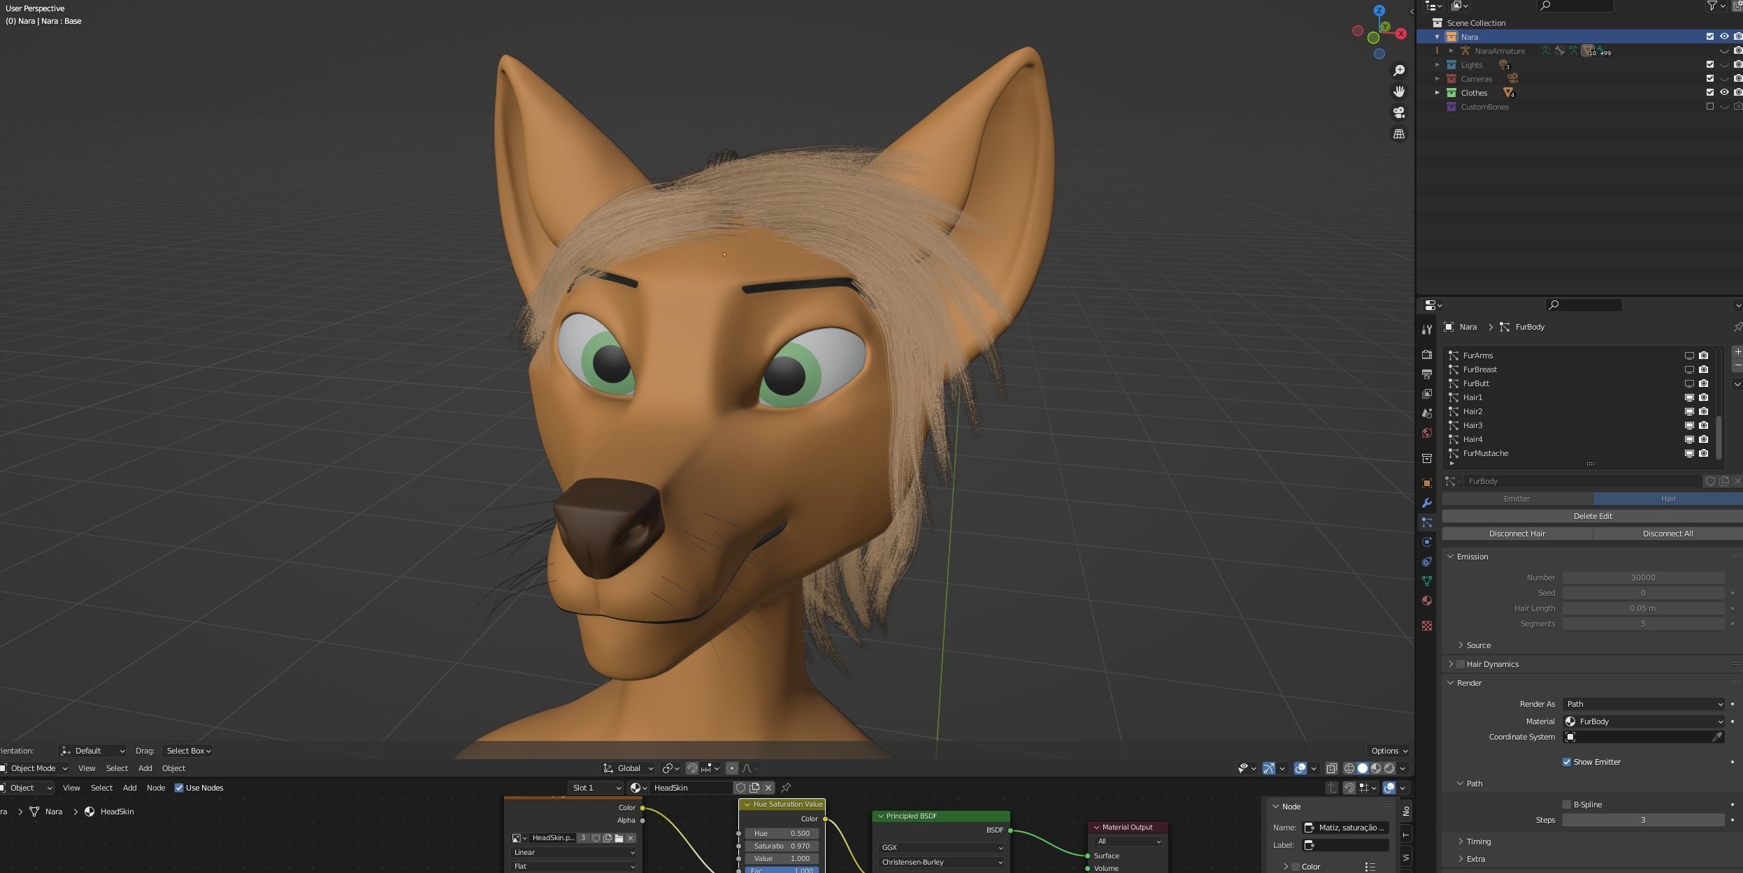Click the Disconnect All button
Screen dimensions: 1743x873
point(1668,534)
